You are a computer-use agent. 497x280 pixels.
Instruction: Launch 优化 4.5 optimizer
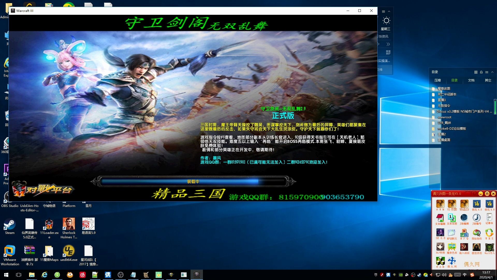click(477, 205)
